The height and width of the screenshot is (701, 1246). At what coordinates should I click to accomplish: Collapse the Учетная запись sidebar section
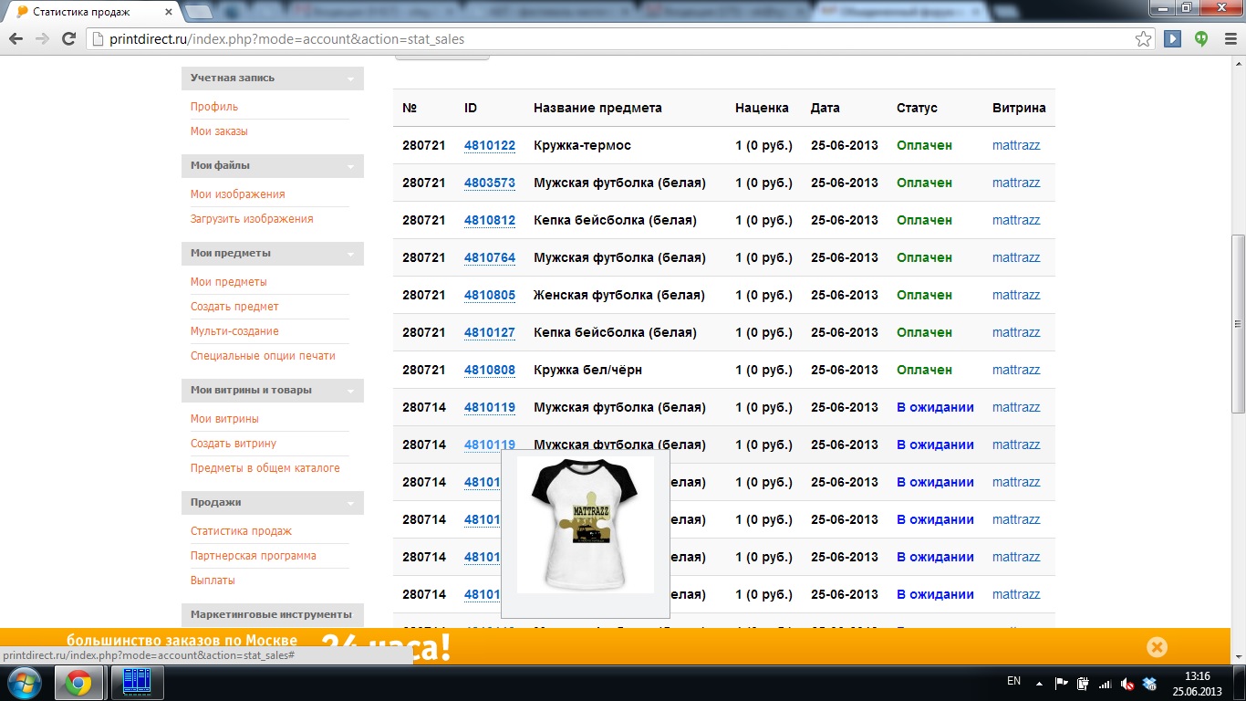[350, 79]
